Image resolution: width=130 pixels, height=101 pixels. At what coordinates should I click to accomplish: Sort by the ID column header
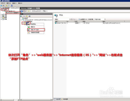[x=70, y=21]
